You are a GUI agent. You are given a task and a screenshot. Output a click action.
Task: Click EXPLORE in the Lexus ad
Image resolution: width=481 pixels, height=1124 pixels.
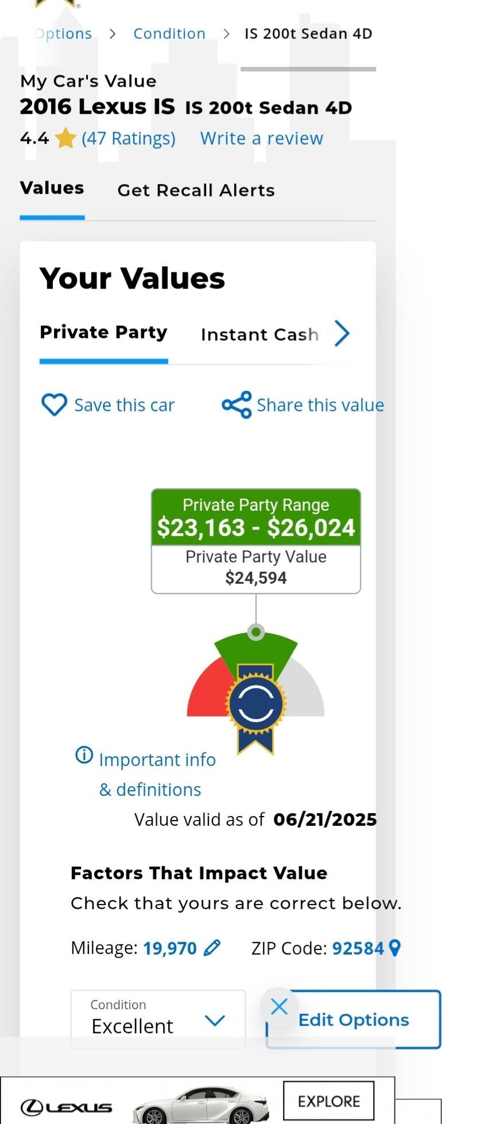coord(329,1100)
